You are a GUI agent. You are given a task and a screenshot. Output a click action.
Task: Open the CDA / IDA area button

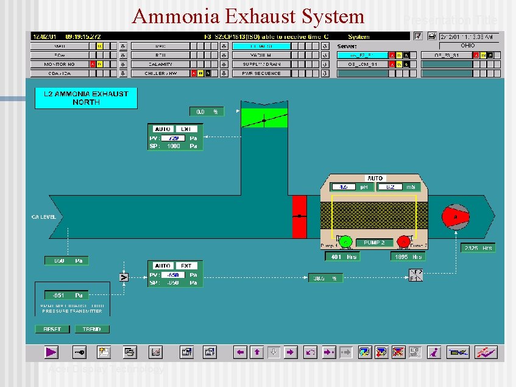60,73
